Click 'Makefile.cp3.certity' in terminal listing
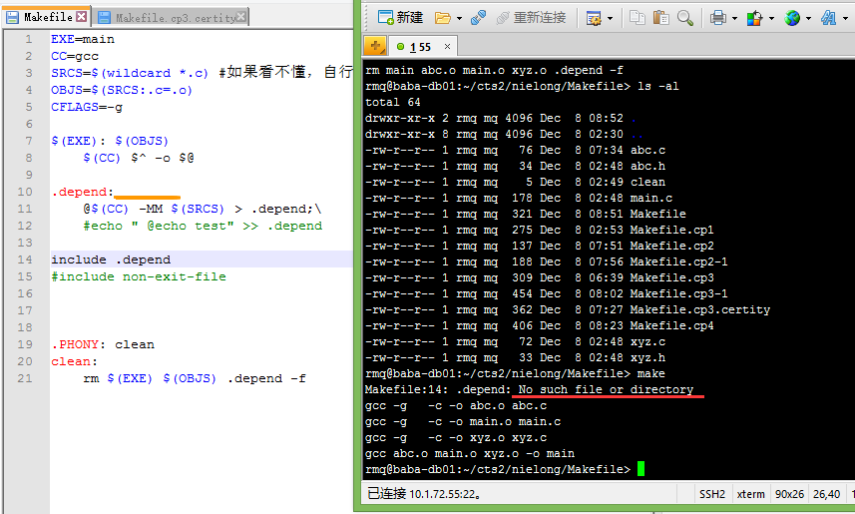Viewport: 855px width, 514px height. click(x=700, y=310)
